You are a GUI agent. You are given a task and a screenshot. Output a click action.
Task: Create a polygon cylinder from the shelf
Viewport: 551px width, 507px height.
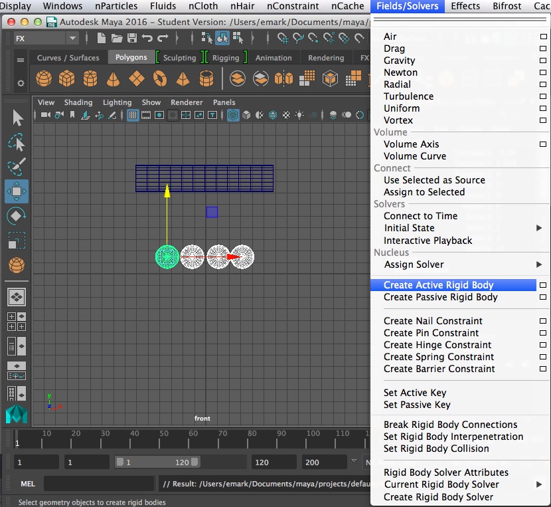90,78
